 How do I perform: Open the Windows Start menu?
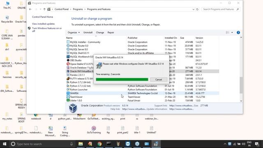[x=5, y=144]
